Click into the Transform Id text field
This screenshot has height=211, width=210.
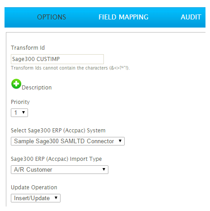click(x=57, y=59)
